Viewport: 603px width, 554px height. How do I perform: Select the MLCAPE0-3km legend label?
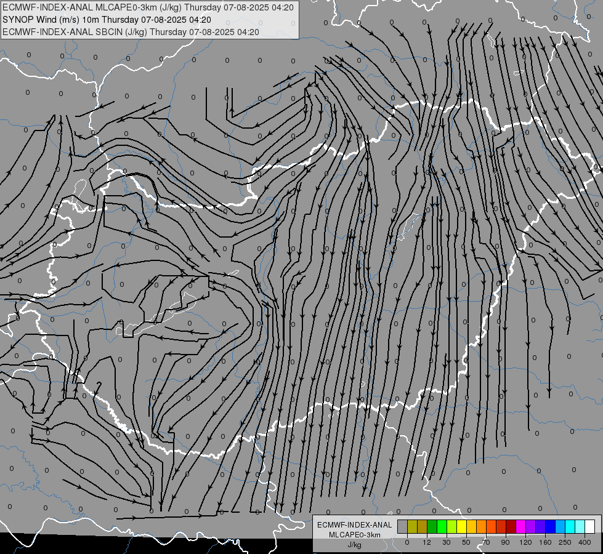point(355,534)
